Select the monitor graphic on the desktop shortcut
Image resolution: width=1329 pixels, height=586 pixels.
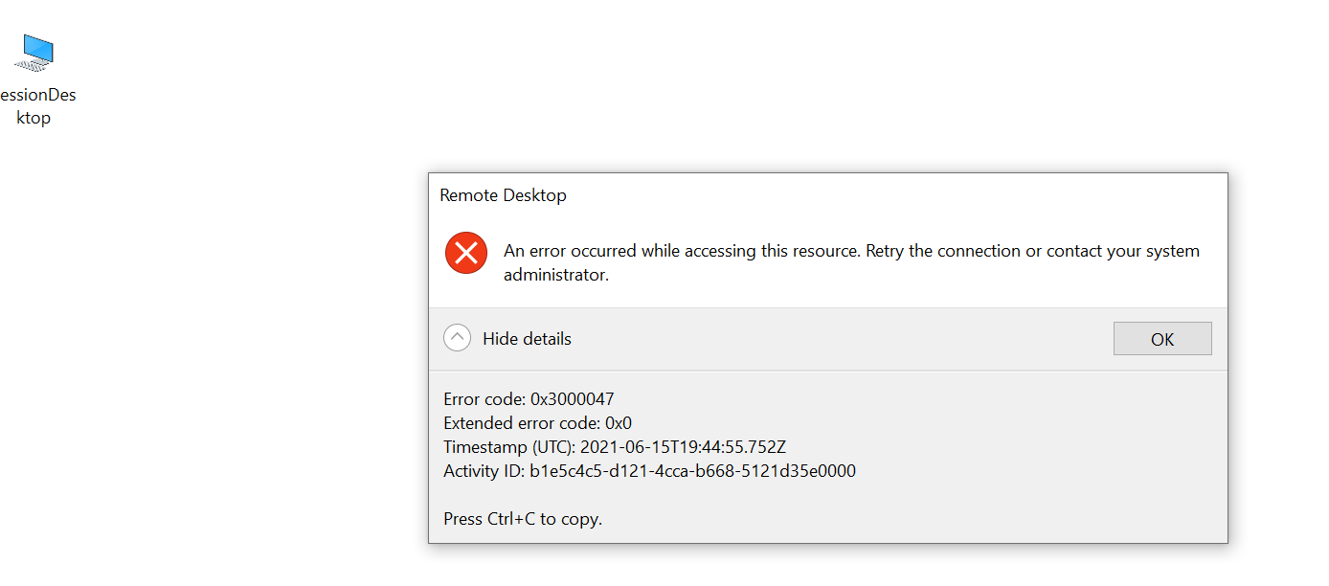[34, 48]
